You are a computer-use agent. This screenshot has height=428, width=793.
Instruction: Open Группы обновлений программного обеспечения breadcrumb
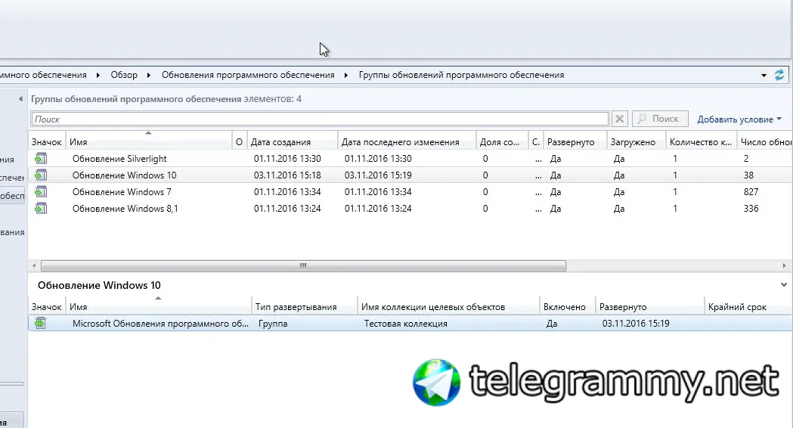click(461, 75)
